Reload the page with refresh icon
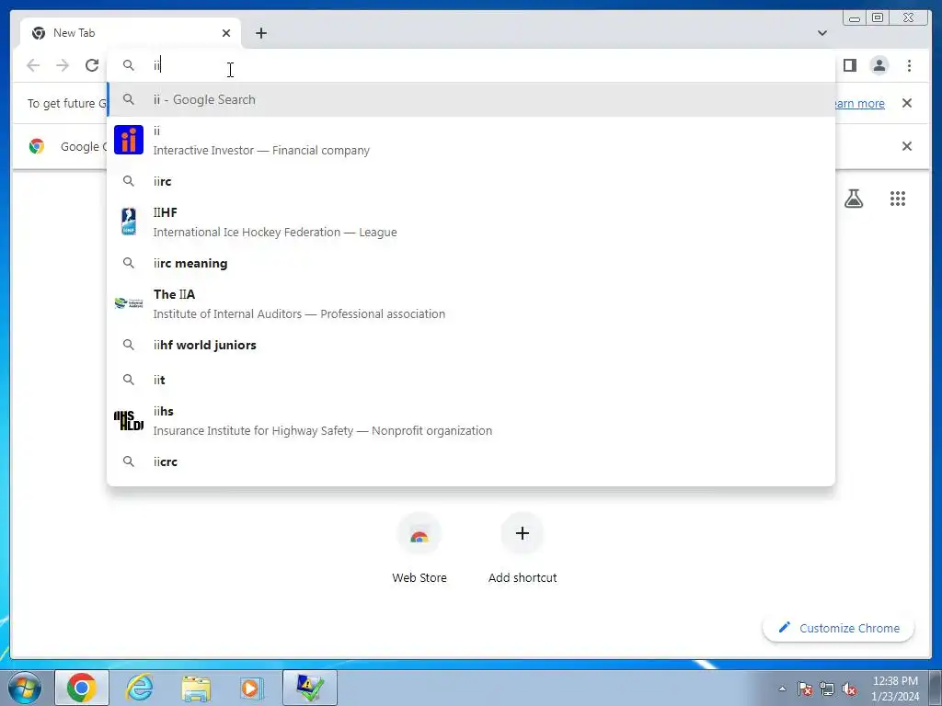Image resolution: width=942 pixels, height=706 pixels. [x=92, y=65]
